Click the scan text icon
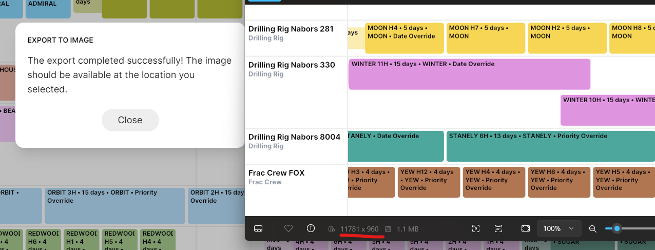Viewport: 655px width, 250px height. pos(498,228)
